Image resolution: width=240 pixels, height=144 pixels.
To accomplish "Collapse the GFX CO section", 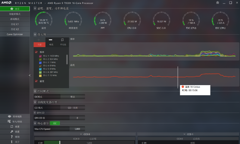I will 35,113.
